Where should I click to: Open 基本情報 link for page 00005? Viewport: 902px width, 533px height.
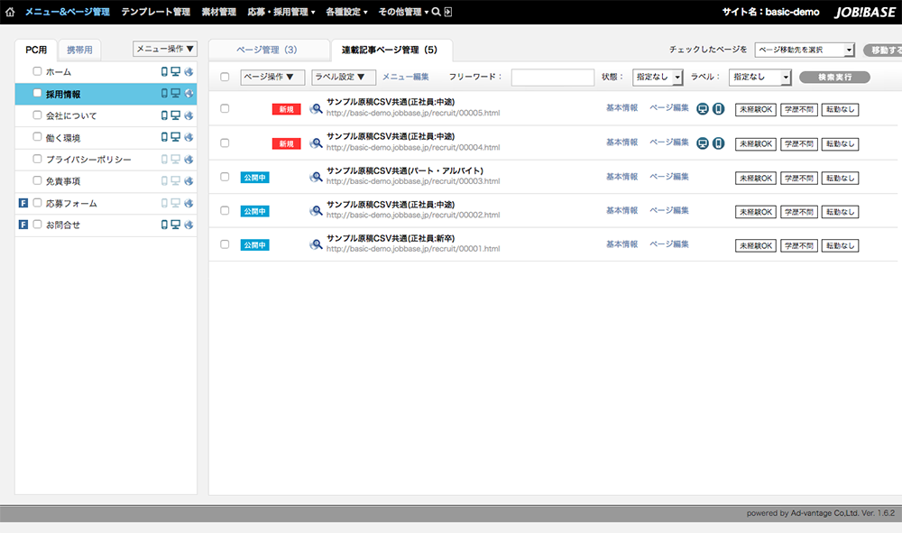click(621, 107)
